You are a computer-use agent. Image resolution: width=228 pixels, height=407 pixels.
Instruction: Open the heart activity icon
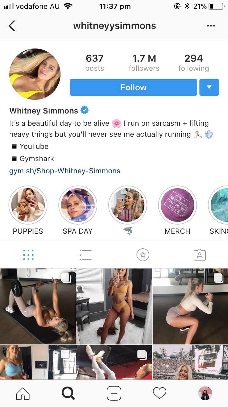point(160,393)
